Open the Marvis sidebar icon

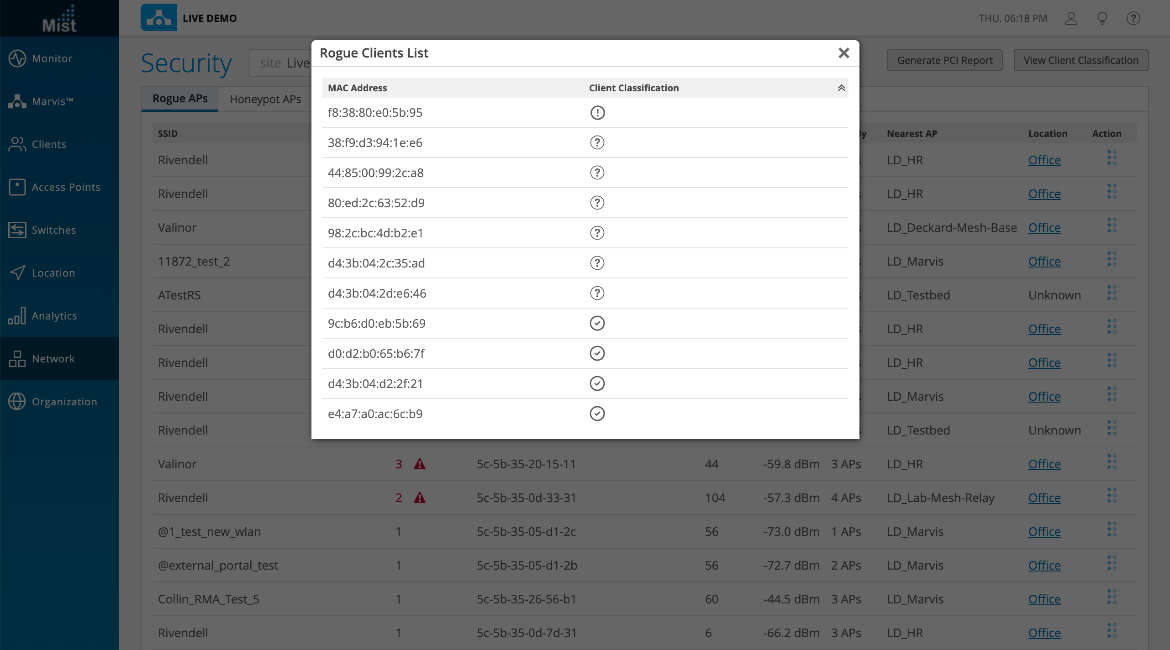[17, 101]
